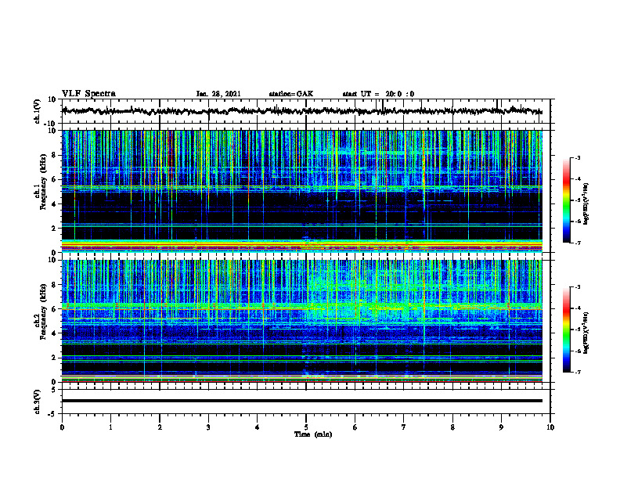Viewport: 620px width, 479px height.
Task: Click the "ch.3(V)" axis label
Action: tap(38, 402)
